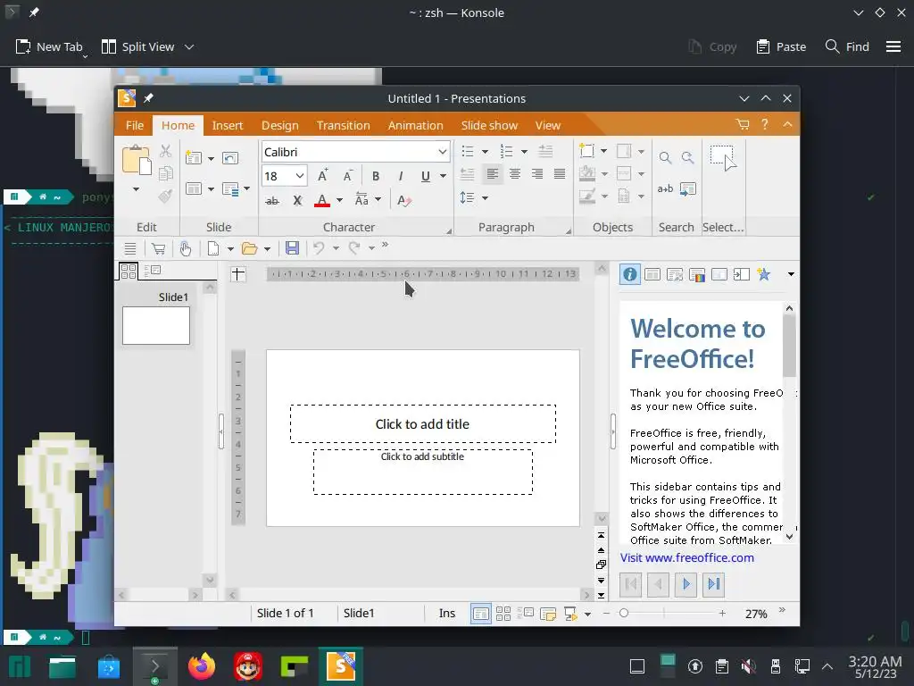Click the Go to Next Match icon in Search group
The image size is (914, 686).
click(688, 157)
